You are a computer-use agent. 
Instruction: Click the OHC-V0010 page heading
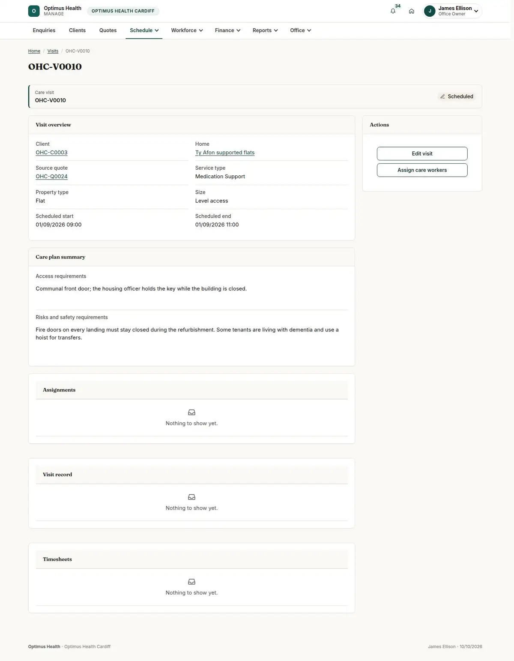tap(55, 66)
